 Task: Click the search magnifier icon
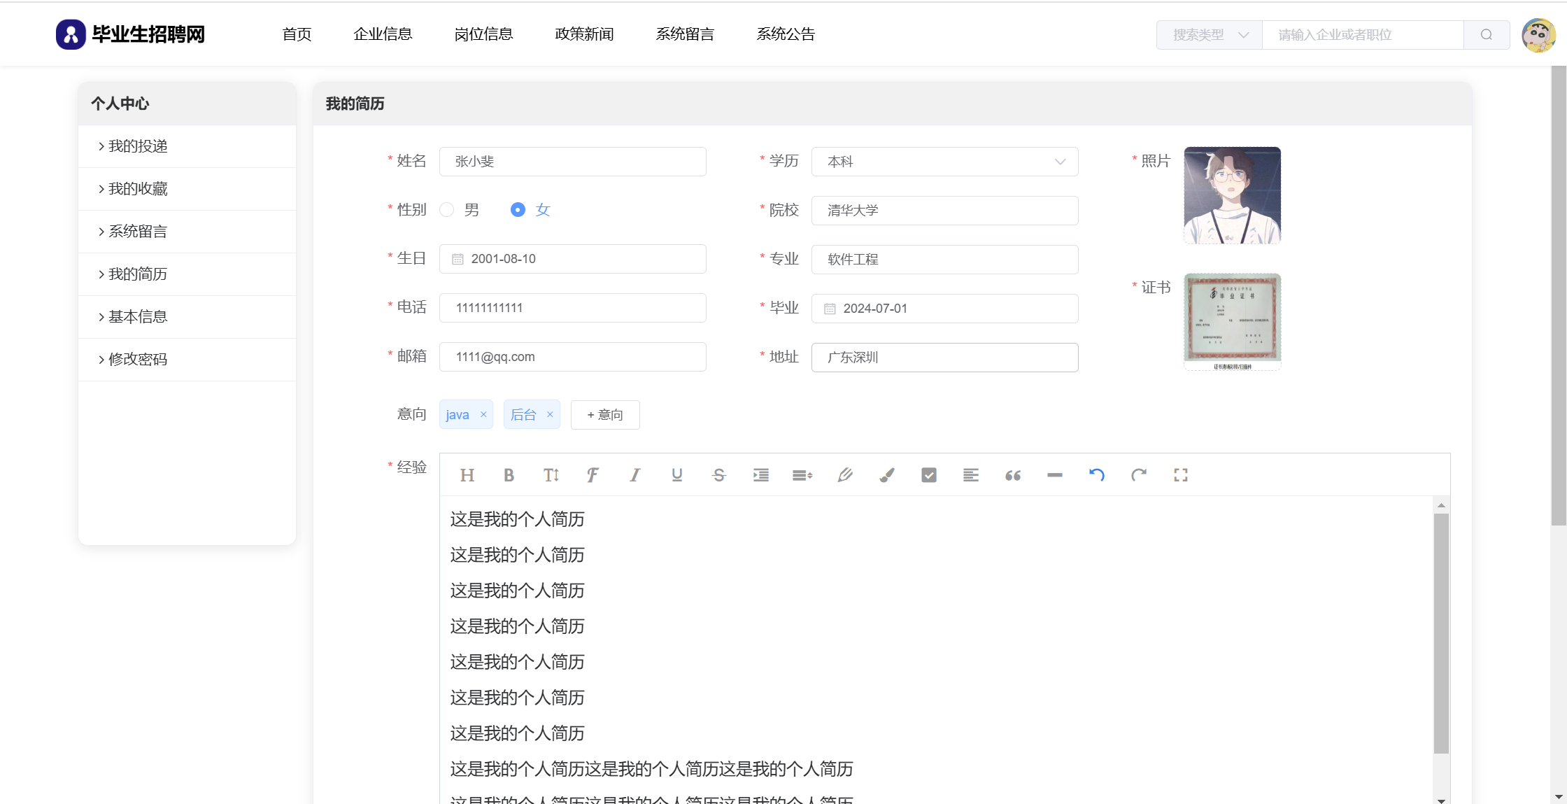1487,34
